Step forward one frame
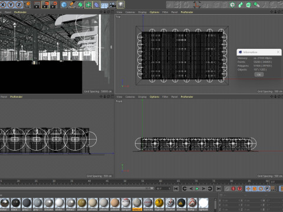The width and height of the screenshot is (283, 212). click(203, 188)
